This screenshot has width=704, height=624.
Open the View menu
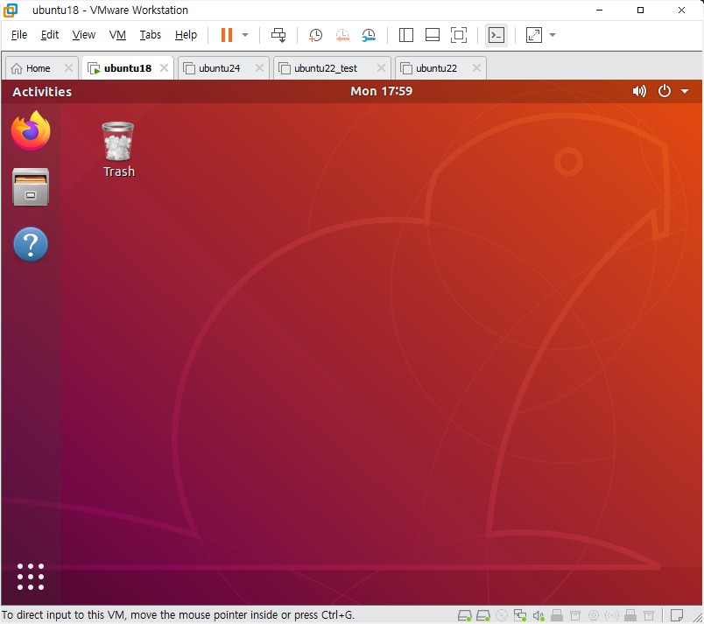tap(83, 35)
